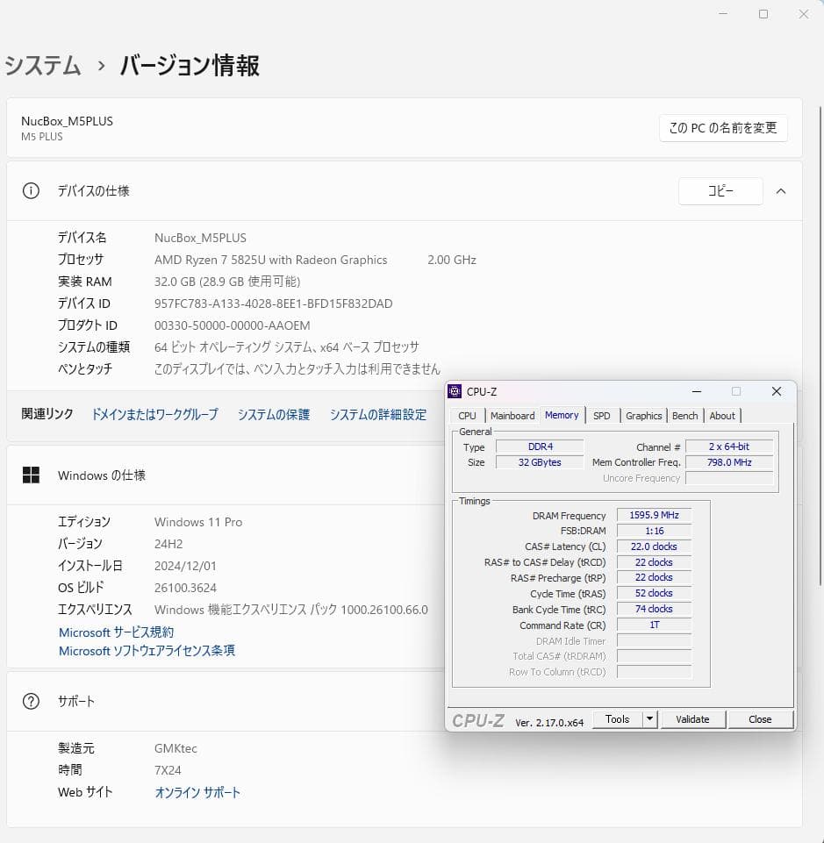Click the CPU-Z application icon in its title bar
The height and width of the screenshot is (843, 824).
[455, 391]
